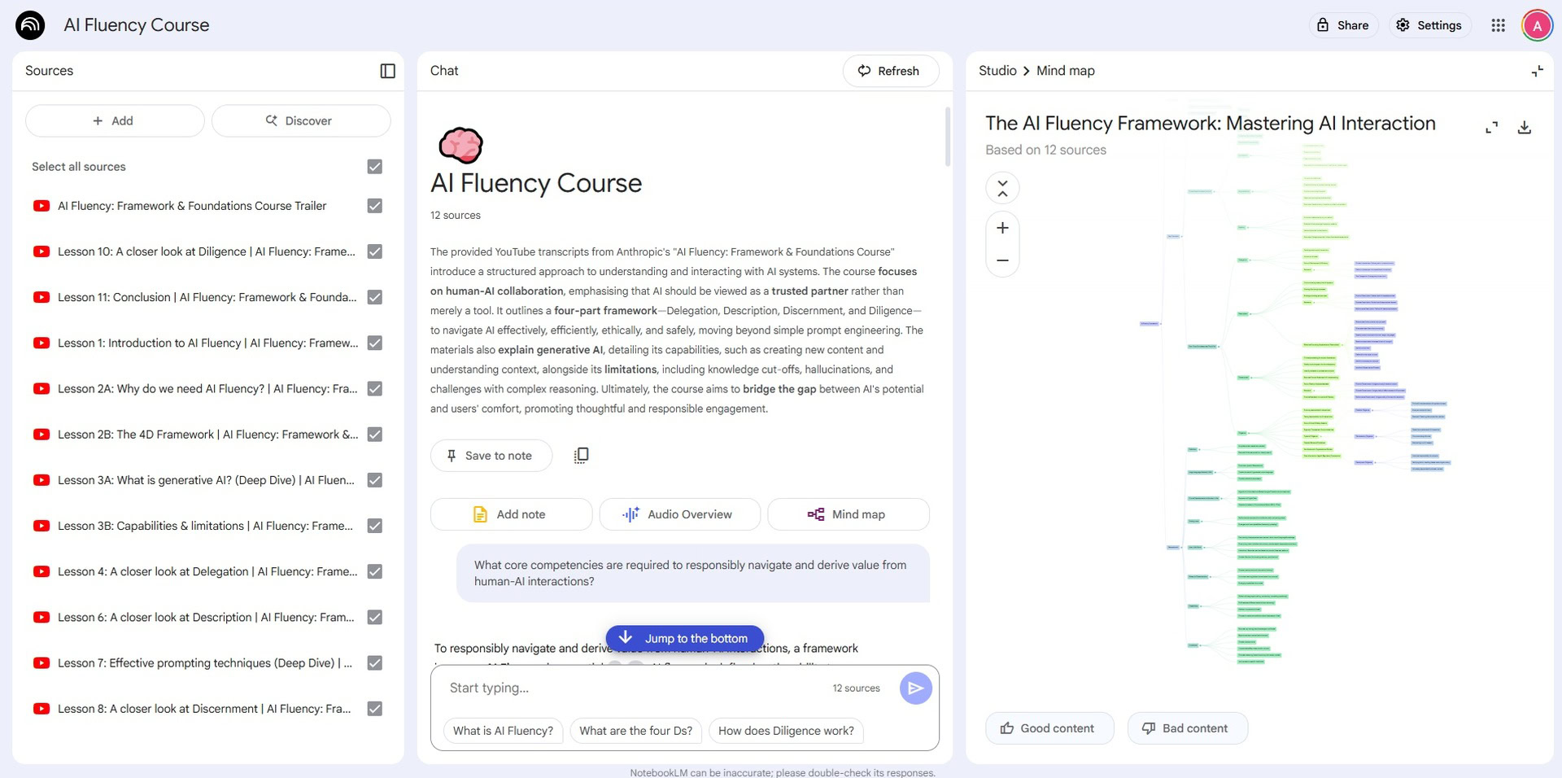Collapse the Studio panel using the corner arrows
This screenshot has height=778, width=1562.
1537,72
